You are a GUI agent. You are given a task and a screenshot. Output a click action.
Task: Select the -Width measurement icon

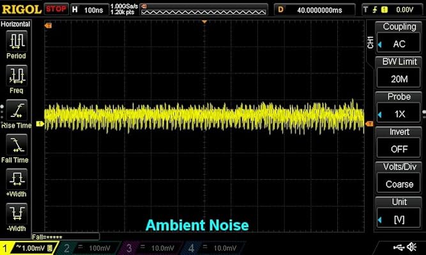[17, 214]
